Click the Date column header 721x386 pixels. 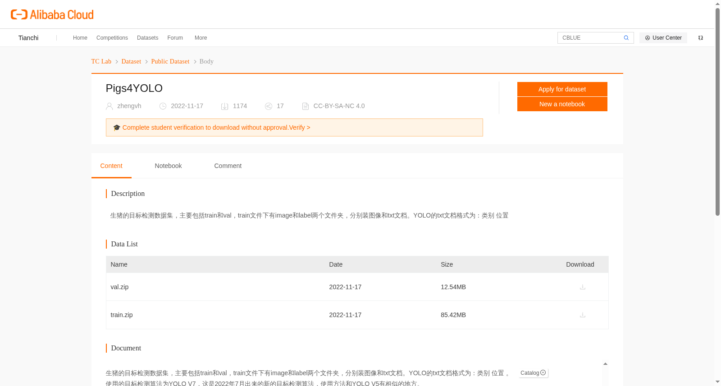coord(336,264)
